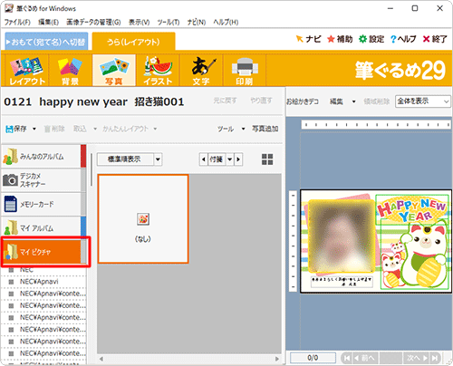The height and width of the screenshot is (366, 453).
Task: Click the previous 付箋 arrow
Action: pyautogui.click(x=204, y=159)
